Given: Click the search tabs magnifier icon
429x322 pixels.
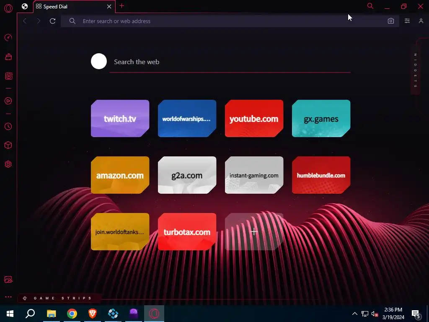Looking at the screenshot, I should (370, 6).
